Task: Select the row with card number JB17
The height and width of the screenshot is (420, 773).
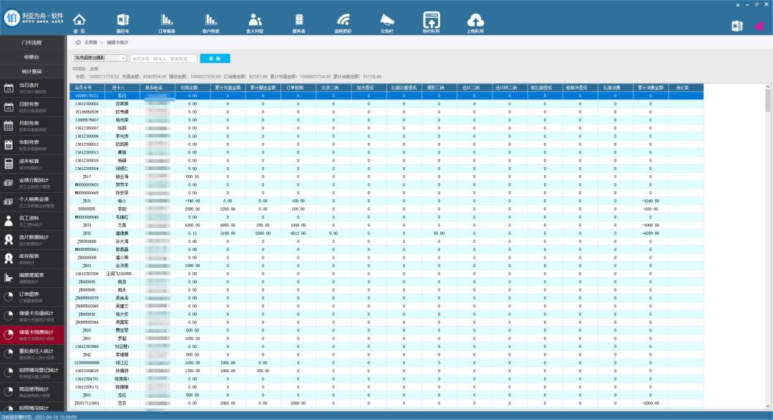Action: tap(386, 176)
